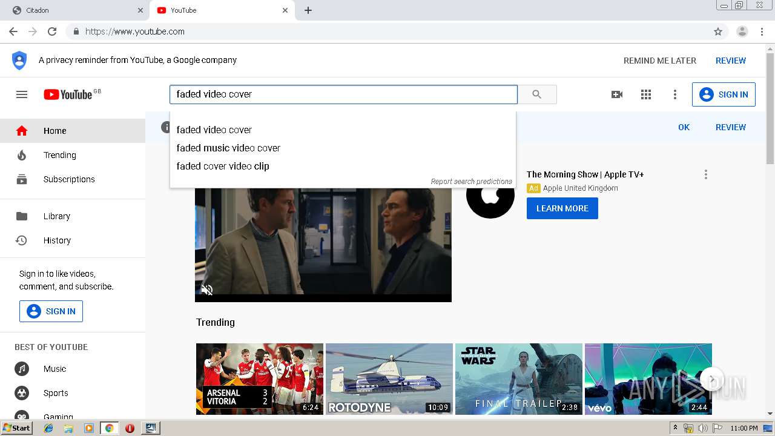Open Sports under Best of YouTube
This screenshot has width=775, height=436.
(73, 393)
